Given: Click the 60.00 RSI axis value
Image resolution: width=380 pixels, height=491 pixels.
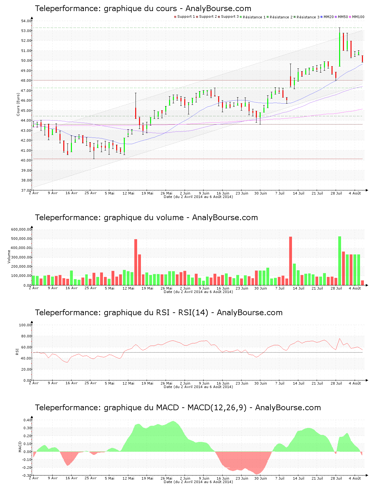Looking at the screenshot, I should [x=26, y=347].
